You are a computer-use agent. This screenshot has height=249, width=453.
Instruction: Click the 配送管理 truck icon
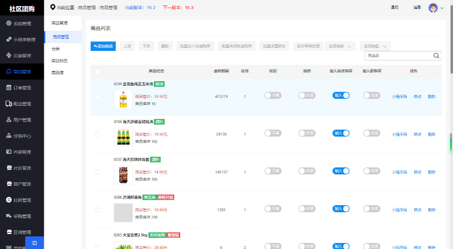click(9, 104)
